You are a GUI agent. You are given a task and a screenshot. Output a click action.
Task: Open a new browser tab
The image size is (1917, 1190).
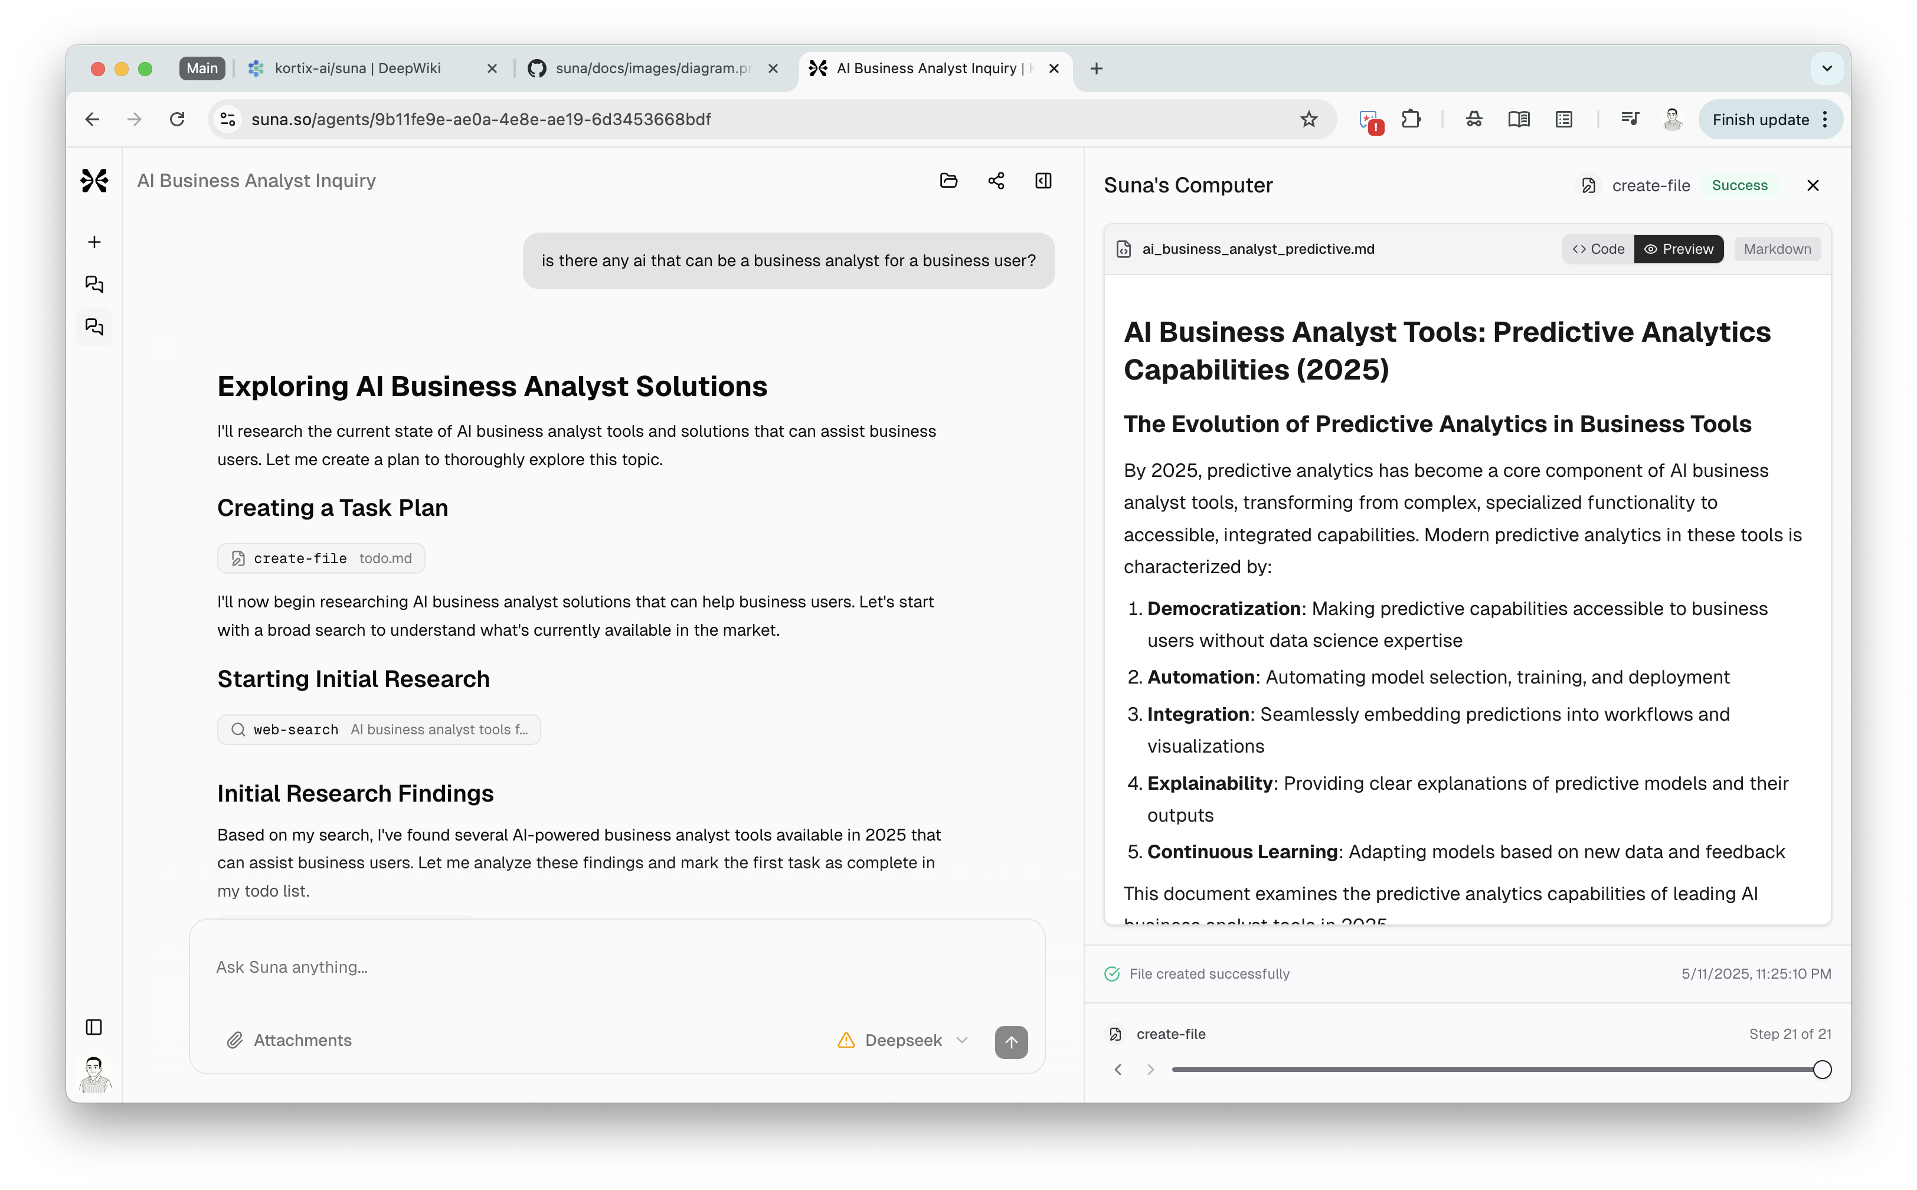click(1096, 68)
